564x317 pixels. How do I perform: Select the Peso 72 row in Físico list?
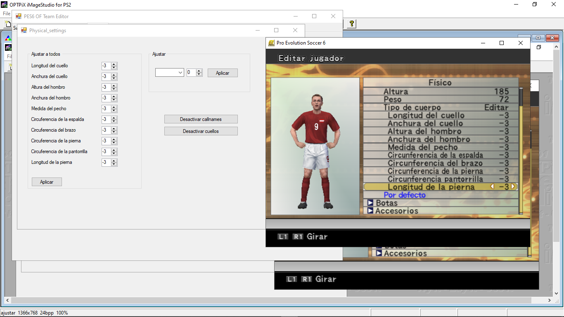click(441, 99)
